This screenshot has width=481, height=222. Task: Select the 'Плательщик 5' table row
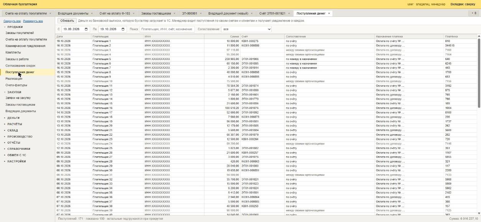pos(266,59)
